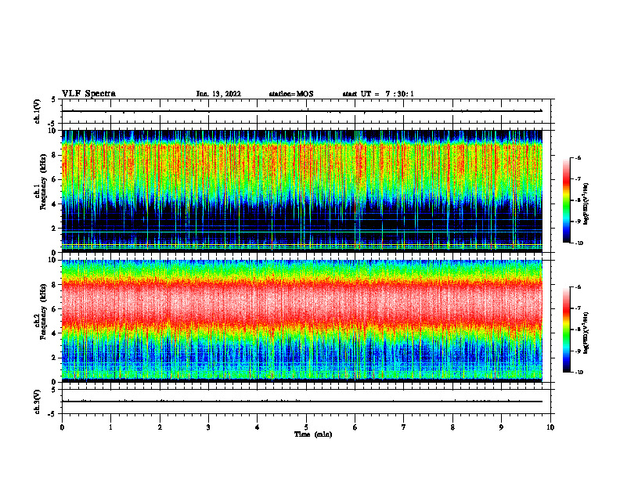This screenshot has width=620, height=479.
Task: Click the log PSD label beside ch.1 color bar
Action: (x=586, y=204)
